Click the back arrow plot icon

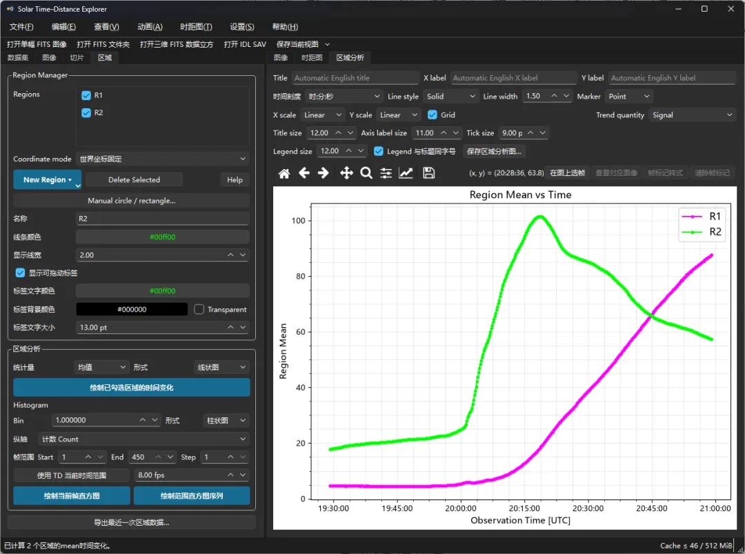304,173
